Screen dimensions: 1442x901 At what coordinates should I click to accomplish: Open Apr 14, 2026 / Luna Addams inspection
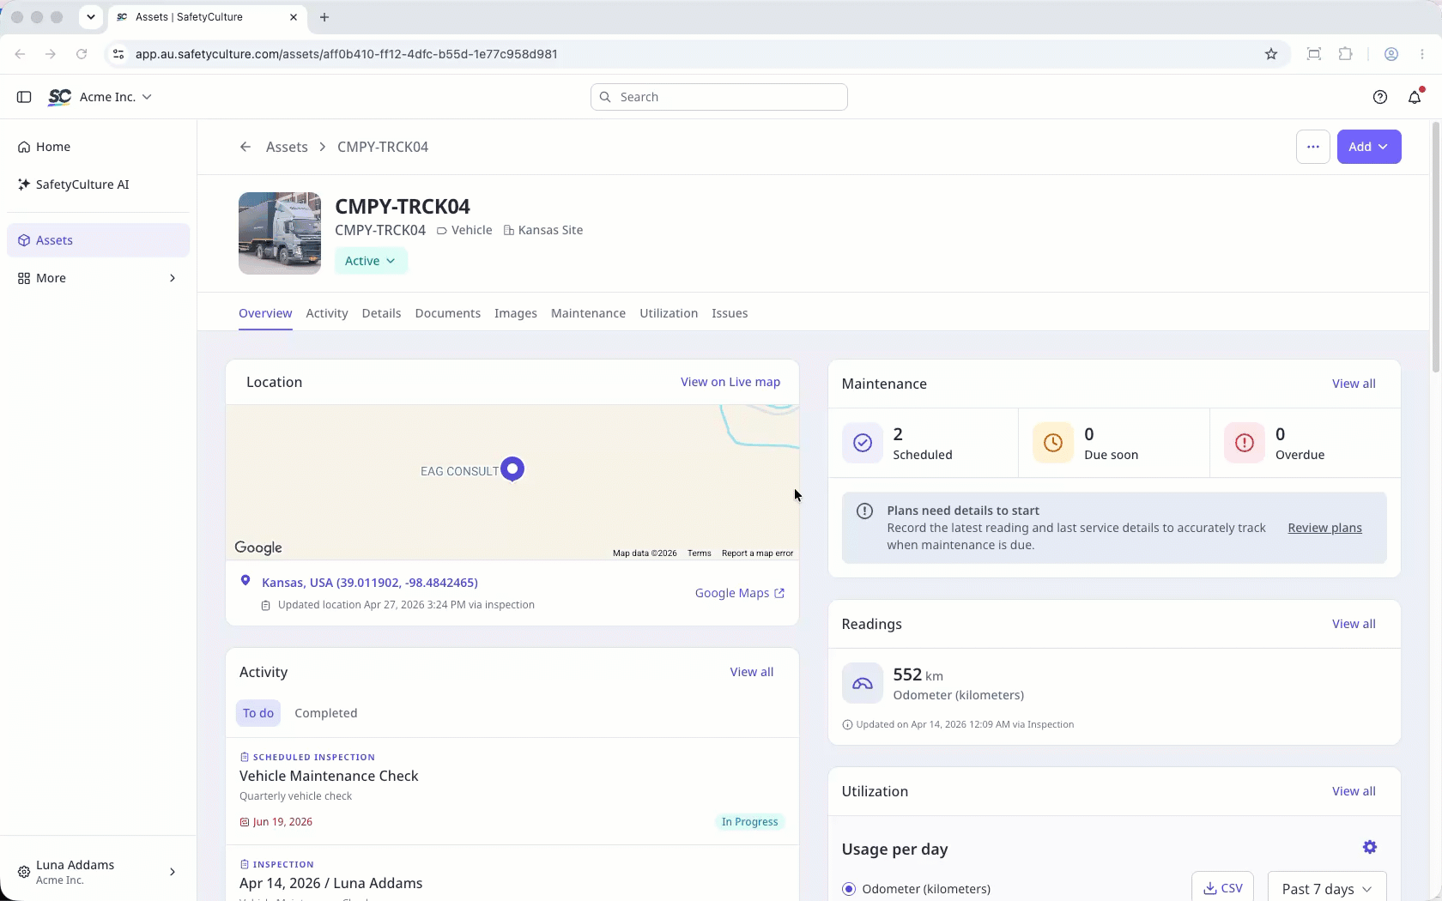pyautogui.click(x=512, y=875)
